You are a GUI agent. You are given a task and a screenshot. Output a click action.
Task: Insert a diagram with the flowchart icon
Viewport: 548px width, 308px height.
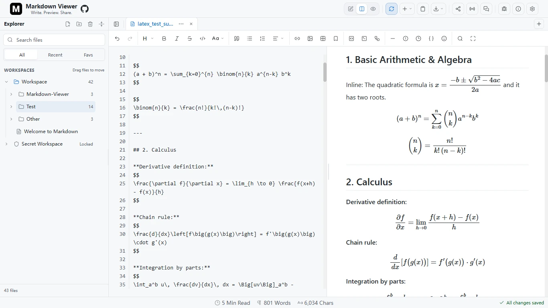pyautogui.click(x=377, y=38)
